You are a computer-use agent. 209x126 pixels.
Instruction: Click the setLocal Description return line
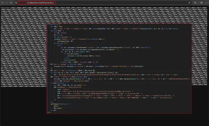72,81
